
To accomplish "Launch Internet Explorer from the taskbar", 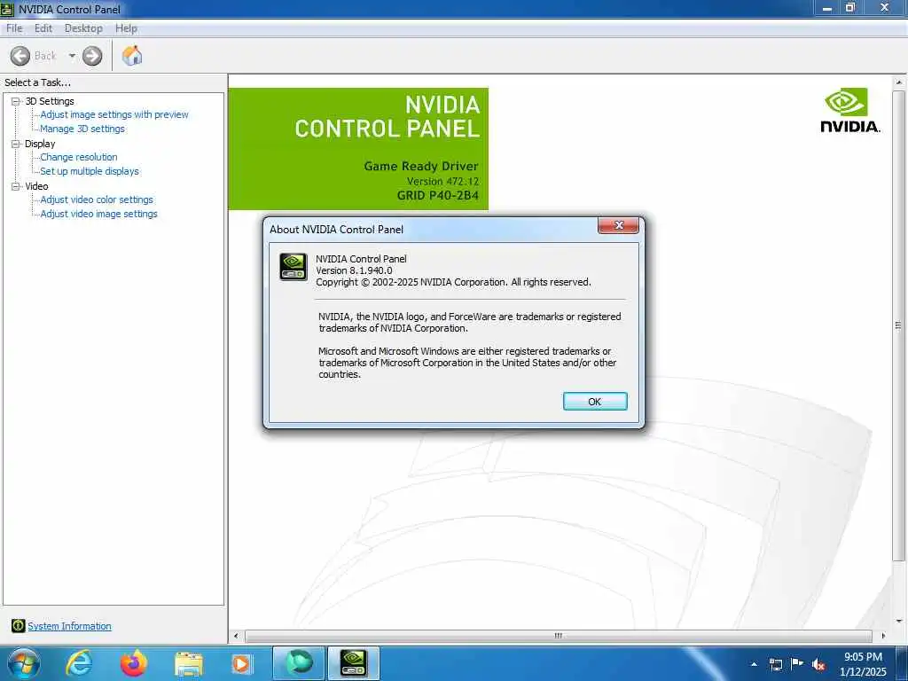I will pos(79,663).
